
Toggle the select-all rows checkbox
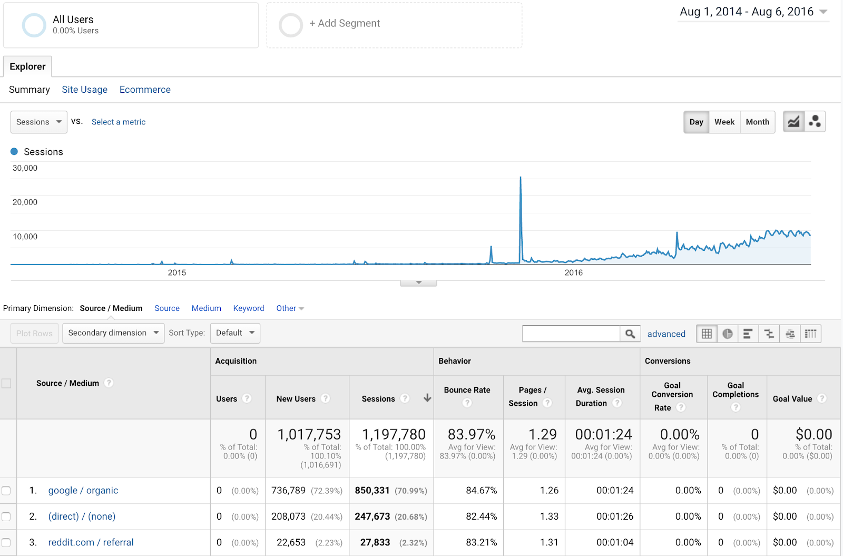pos(6,383)
